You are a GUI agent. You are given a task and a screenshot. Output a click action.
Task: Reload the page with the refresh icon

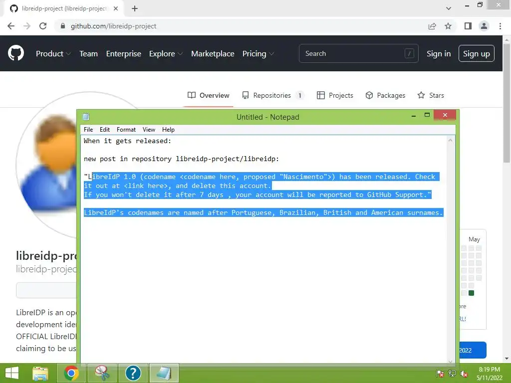43,26
